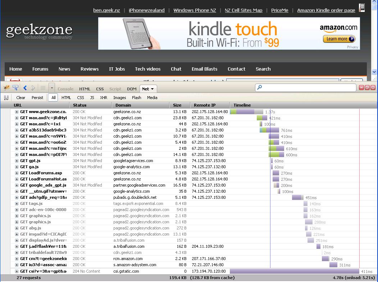Expand the GET tags.js request
The image size is (378, 282).
point(17,203)
